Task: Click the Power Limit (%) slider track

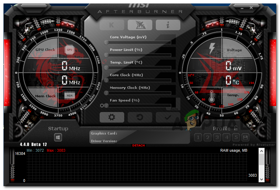Action: [x=139, y=55]
